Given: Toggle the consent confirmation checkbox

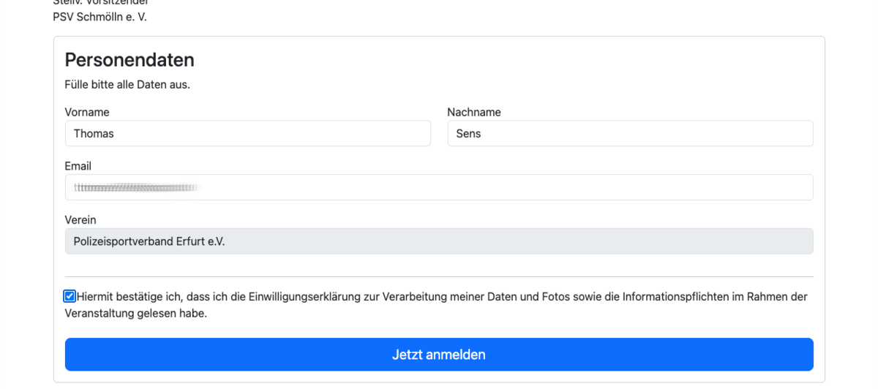Looking at the screenshot, I should tap(70, 296).
